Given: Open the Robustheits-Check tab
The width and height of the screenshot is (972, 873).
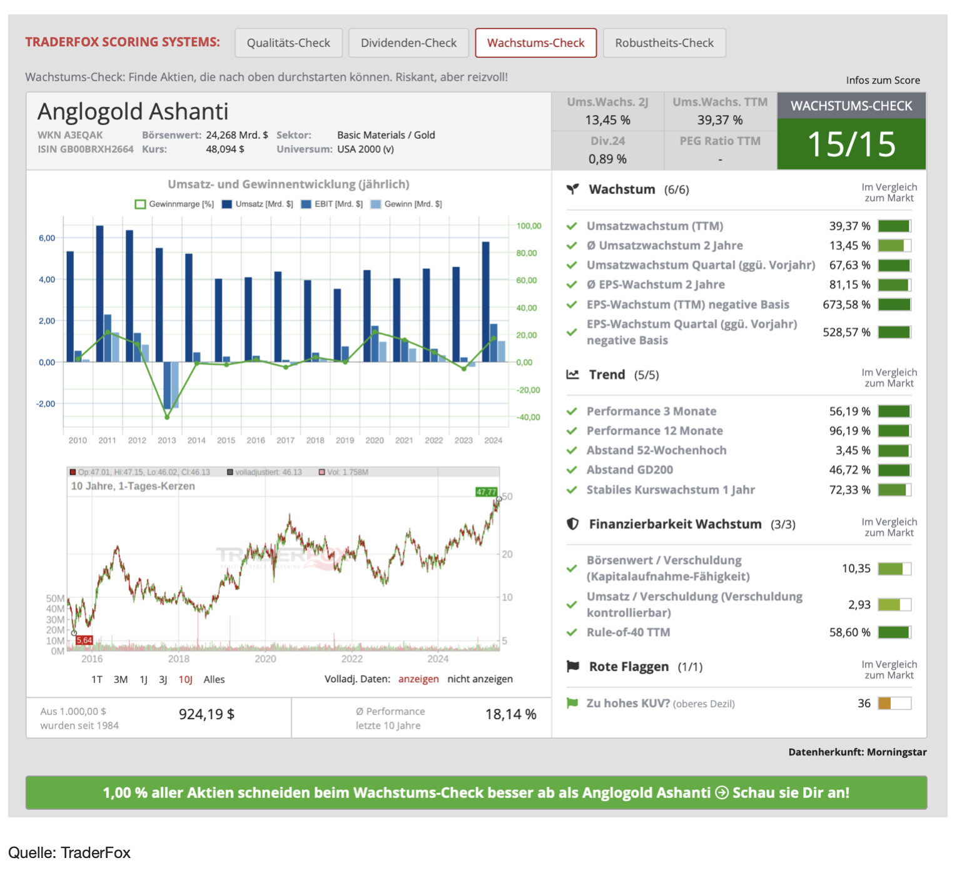Looking at the screenshot, I should coord(664,43).
